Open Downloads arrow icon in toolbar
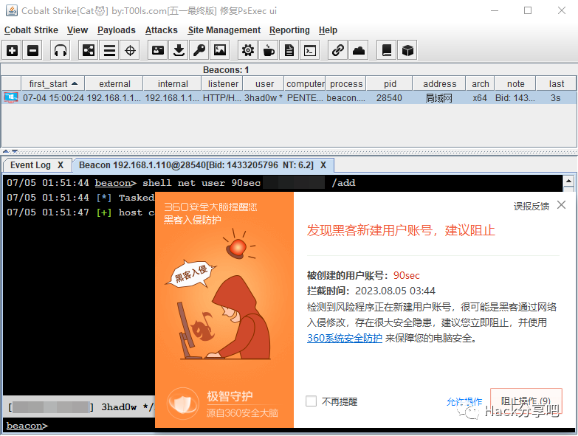 point(179,50)
